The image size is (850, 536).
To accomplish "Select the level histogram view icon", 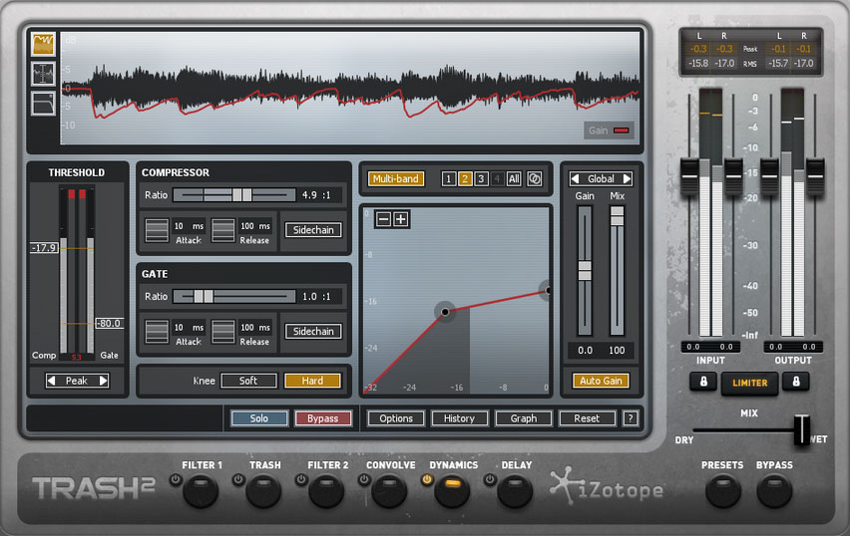I will point(43,74).
